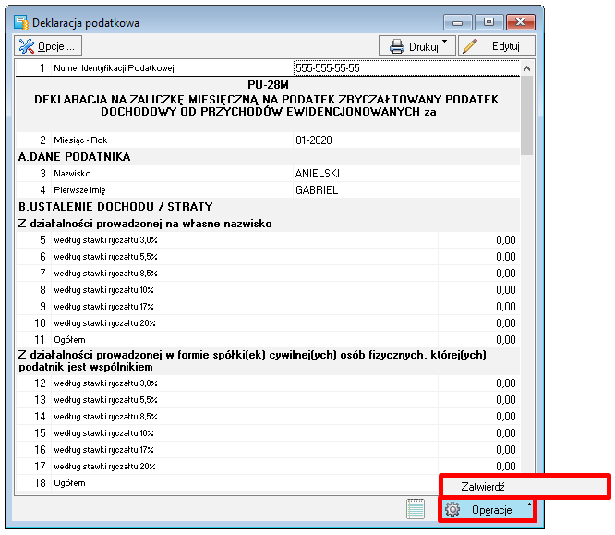Click the Deklaracja podatkowa title bar icon
The height and width of the screenshot is (535, 615).
coord(21,23)
